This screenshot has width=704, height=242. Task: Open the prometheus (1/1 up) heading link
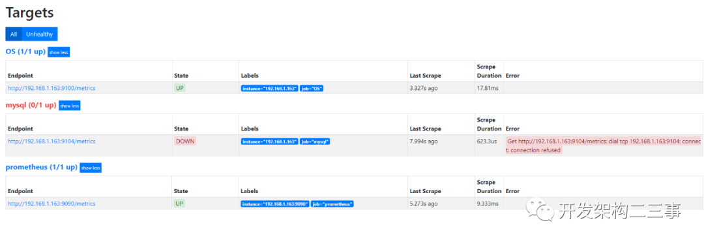click(41, 168)
